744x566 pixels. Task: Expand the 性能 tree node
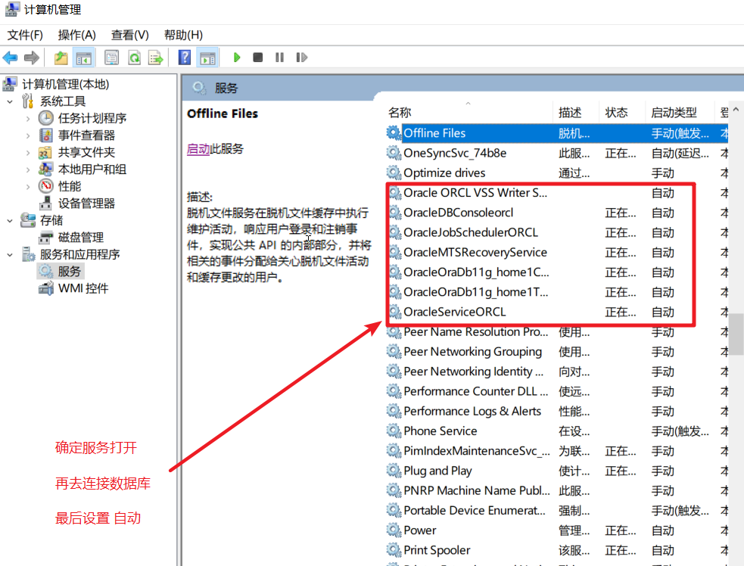coord(28,186)
